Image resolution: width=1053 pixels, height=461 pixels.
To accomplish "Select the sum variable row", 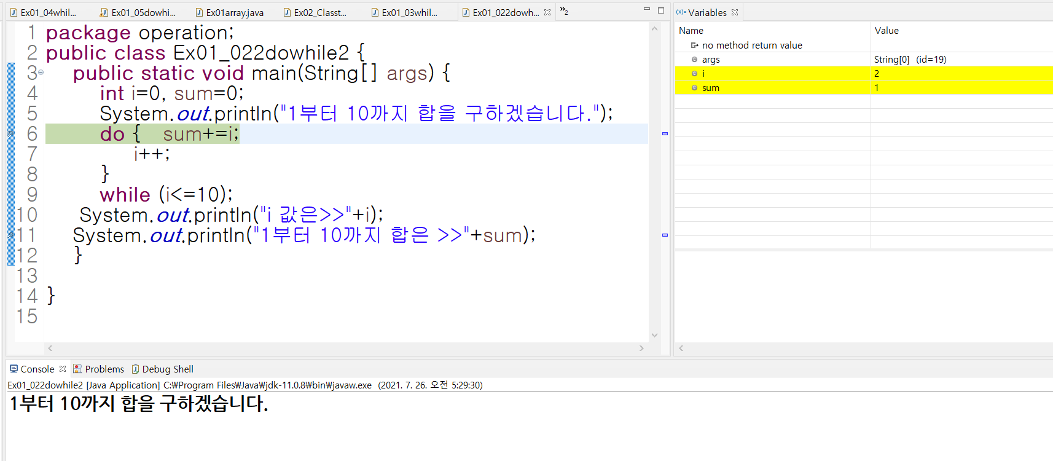I will click(x=864, y=87).
